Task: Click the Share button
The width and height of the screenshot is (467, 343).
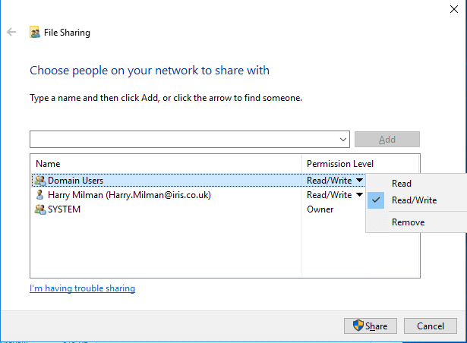Action: pos(371,326)
